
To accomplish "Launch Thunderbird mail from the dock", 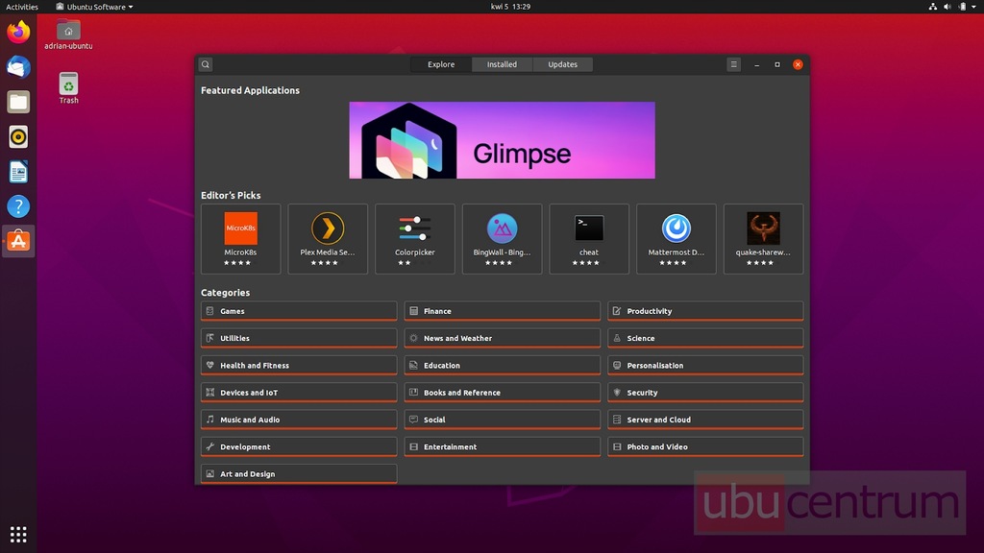I will tap(18, 67).
